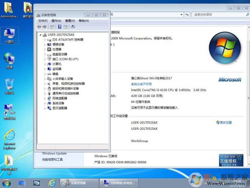Select the 系统设备 tree label

point(58,103)
